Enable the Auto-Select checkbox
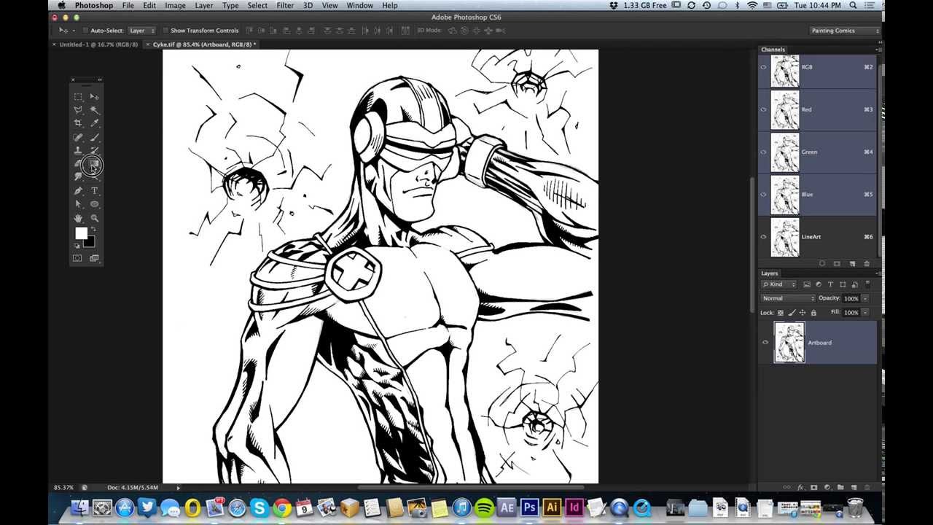 click(x=85, y=31)
